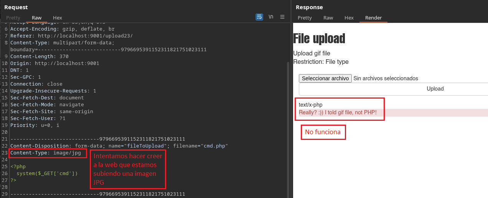Open the Response Raw tab
488x198 pixels.
coord(328,18)
